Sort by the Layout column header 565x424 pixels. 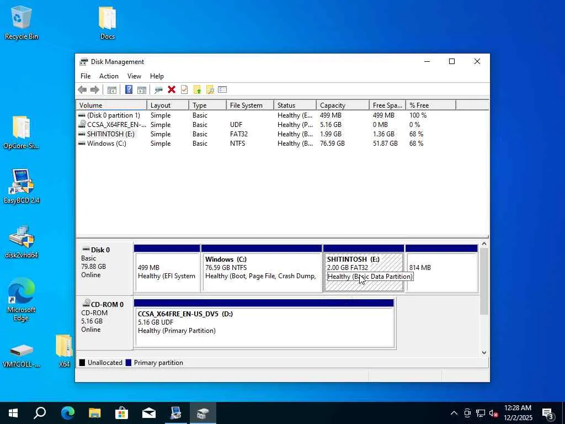pyautogui.click(x=168, y=105)
